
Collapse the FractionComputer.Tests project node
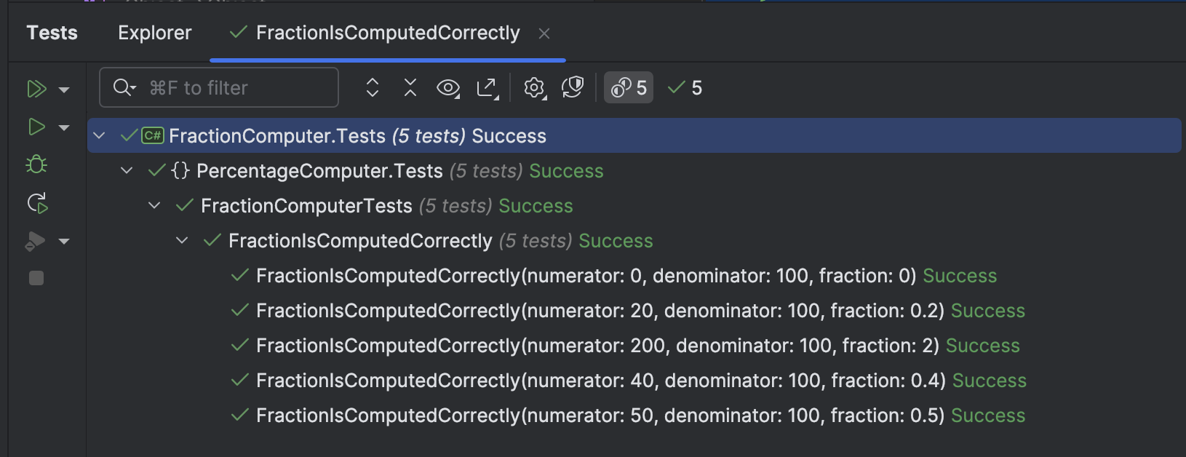100,136
